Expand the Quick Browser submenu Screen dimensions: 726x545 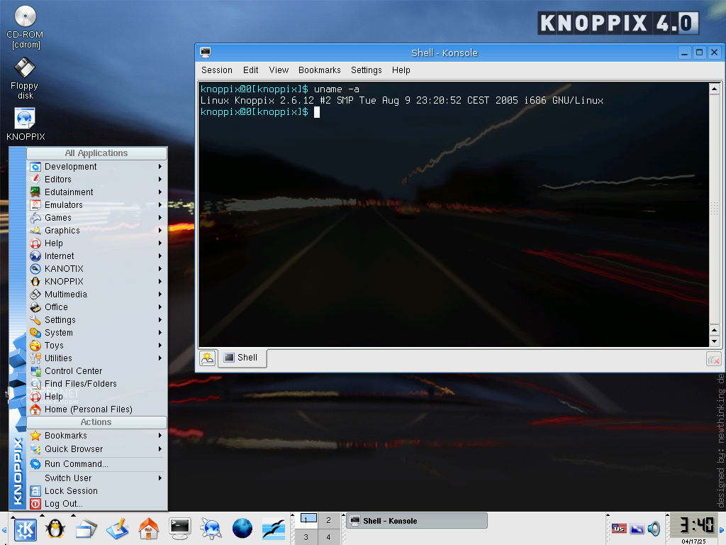97,449
